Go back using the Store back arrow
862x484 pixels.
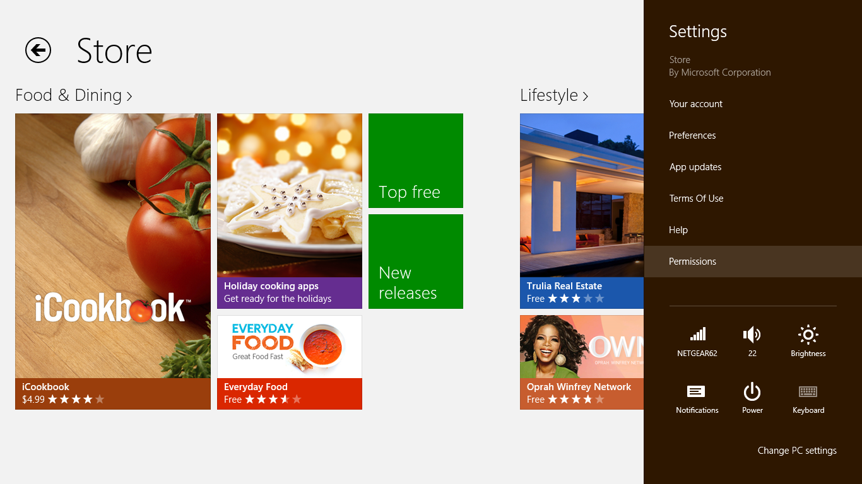(38, 50)
